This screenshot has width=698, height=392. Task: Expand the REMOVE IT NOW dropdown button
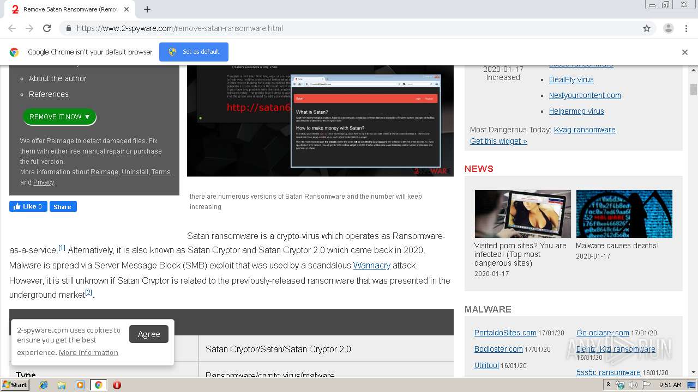pyautogui.click(x=59, y=117)
